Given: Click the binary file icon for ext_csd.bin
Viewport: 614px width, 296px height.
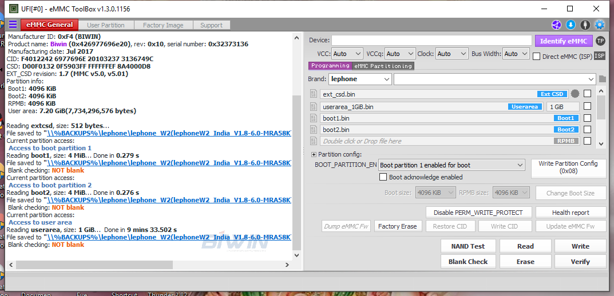Looking at the screenshot, I should [x=313, y=94].
